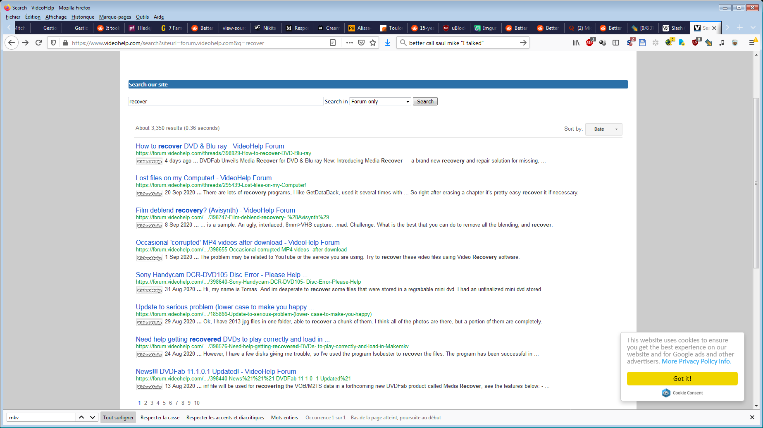The image size is (763, 428).
Task: Save page to Pocket
Action: [361, 43]
